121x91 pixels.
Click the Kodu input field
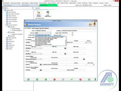43,31
